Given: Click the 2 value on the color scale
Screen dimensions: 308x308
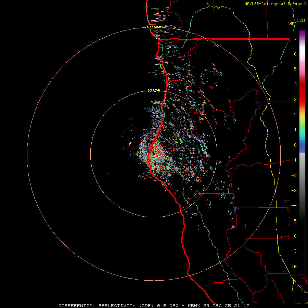Looking at the screenshot, I should pyautogui.click(x=295, y=115).
